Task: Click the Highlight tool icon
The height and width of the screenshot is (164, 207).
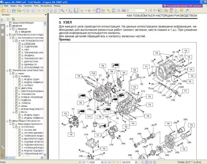Action: 171,10
